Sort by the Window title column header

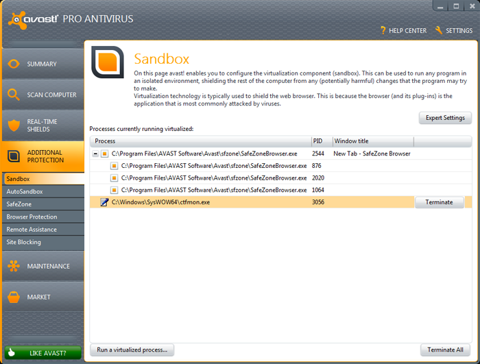(373, 141)
